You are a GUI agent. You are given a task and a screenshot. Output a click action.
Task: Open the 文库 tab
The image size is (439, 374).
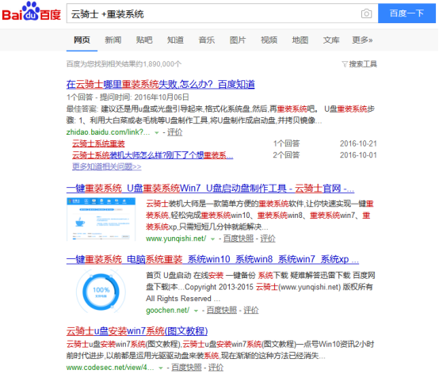331,40
